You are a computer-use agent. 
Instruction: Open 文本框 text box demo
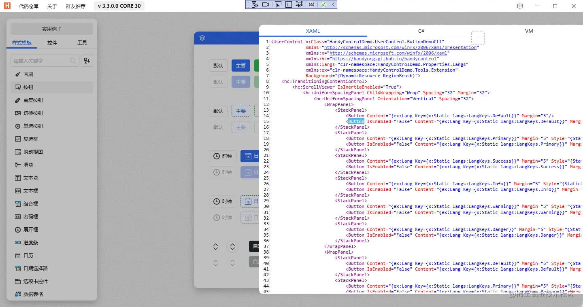point(52,191)
